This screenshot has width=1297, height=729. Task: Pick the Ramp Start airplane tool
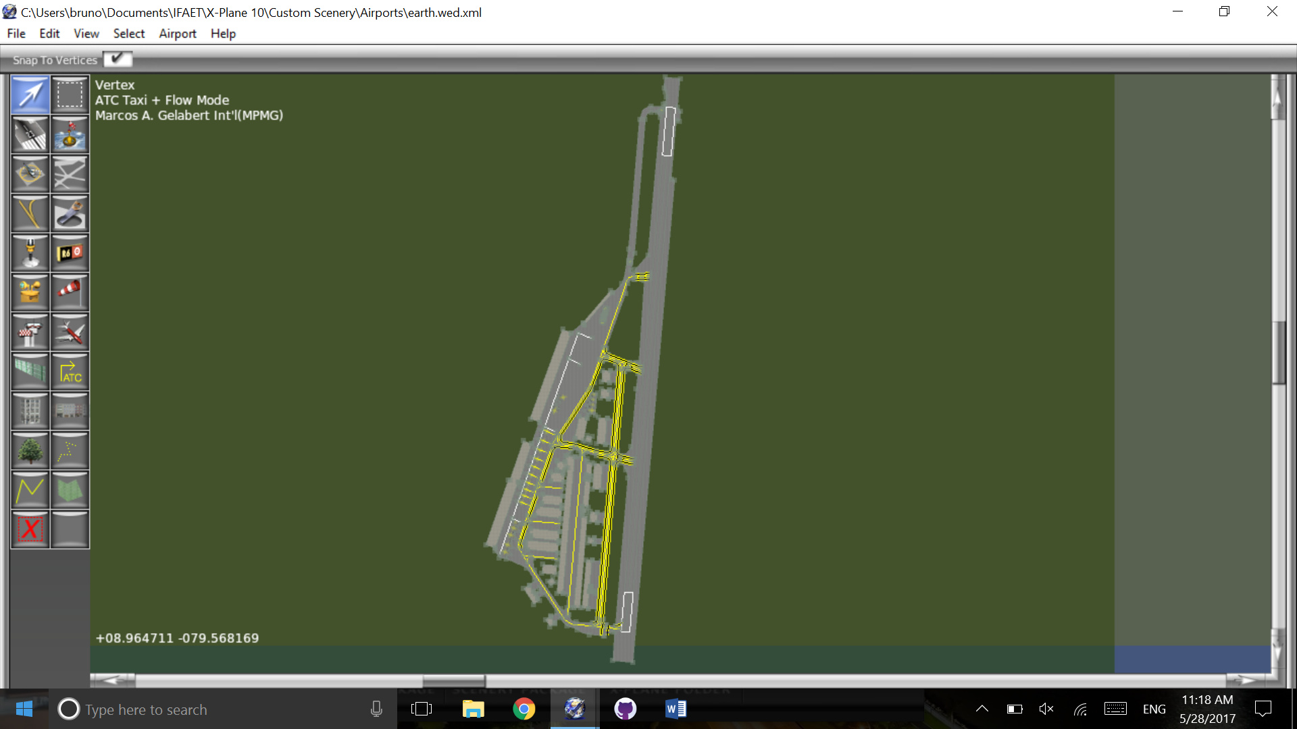pyautogui.click(x=70, y=332)
